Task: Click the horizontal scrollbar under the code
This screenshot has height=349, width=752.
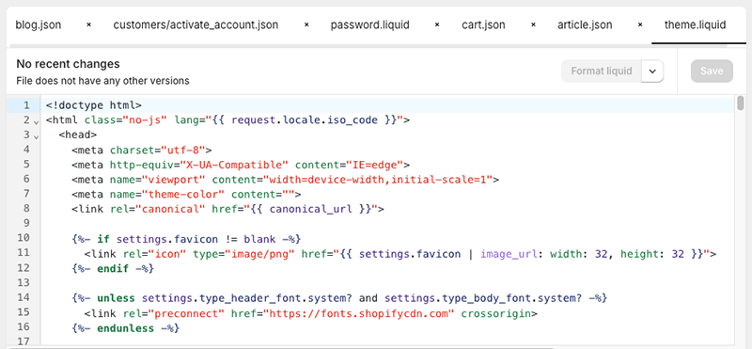Action: point(280,347)
